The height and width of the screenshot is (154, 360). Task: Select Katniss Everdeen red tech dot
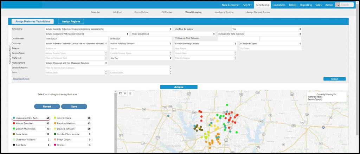[13, 123]
